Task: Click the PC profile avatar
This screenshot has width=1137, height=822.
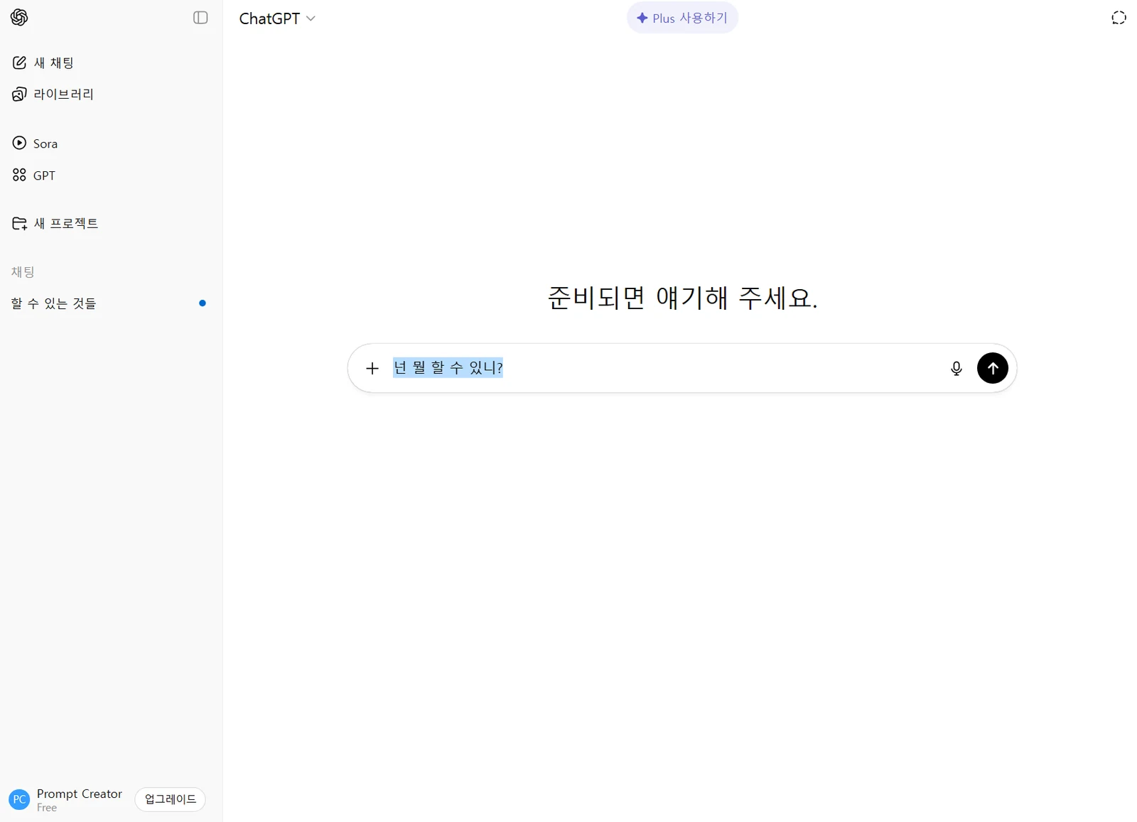Action: pos(19,799)
